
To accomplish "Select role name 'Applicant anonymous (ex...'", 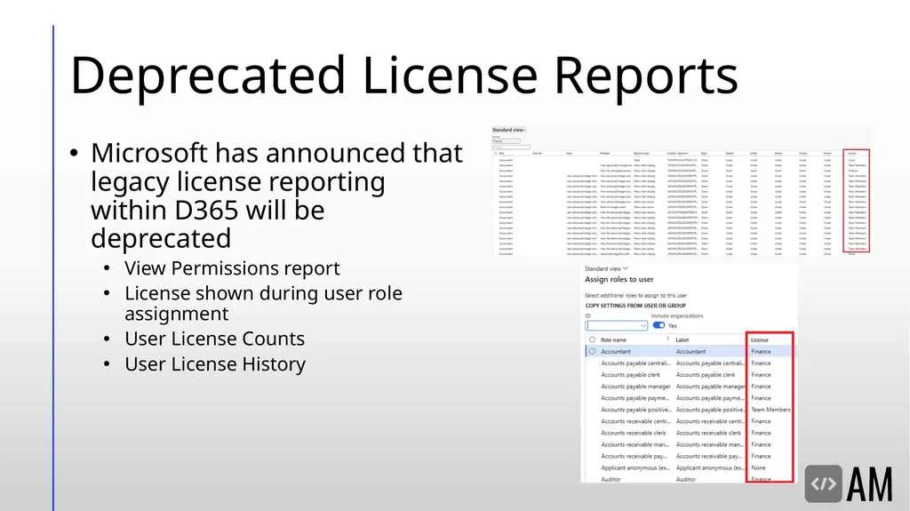I will pos(635,467).
